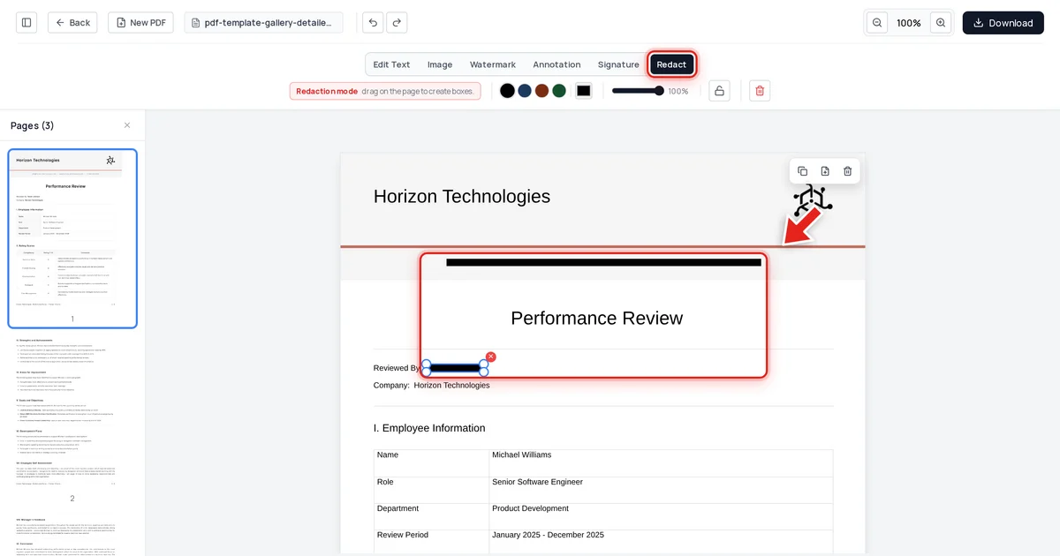
Task: Zoom out with the minus magnifier
Action: (x=877, y=23)
